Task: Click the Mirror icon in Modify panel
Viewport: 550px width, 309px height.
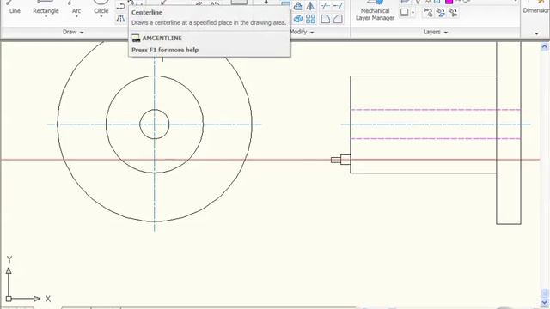Action: (310, 6)
